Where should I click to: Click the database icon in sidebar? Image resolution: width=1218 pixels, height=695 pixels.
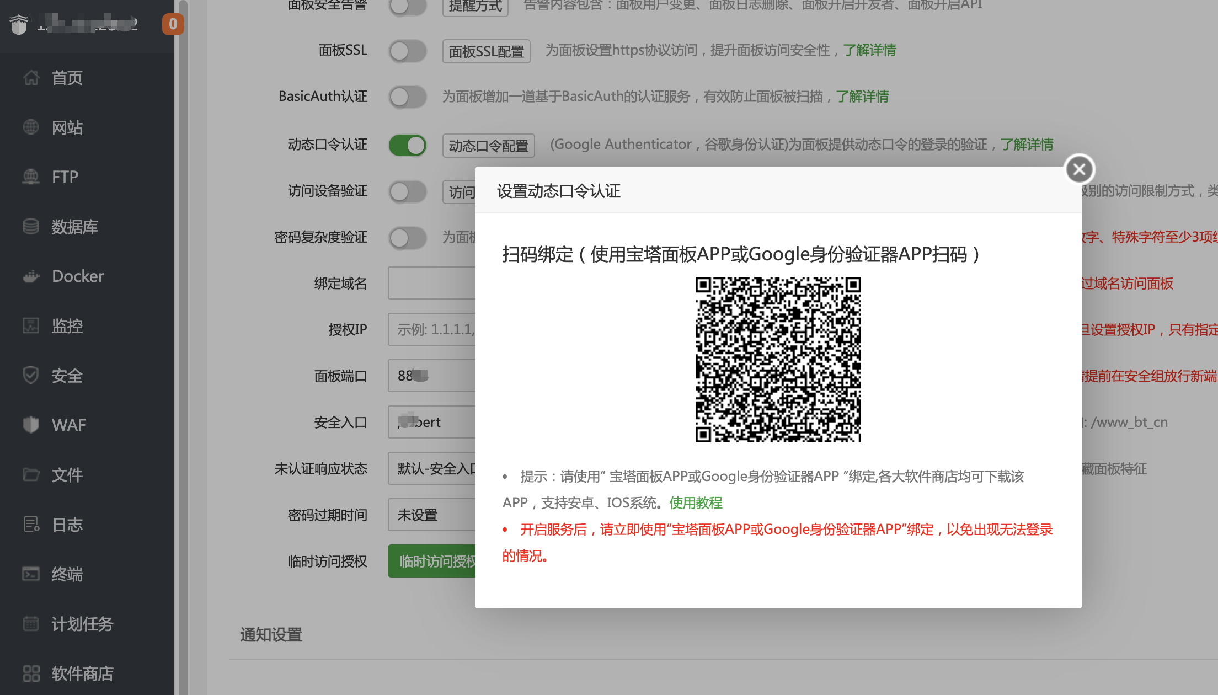[31, 227]
